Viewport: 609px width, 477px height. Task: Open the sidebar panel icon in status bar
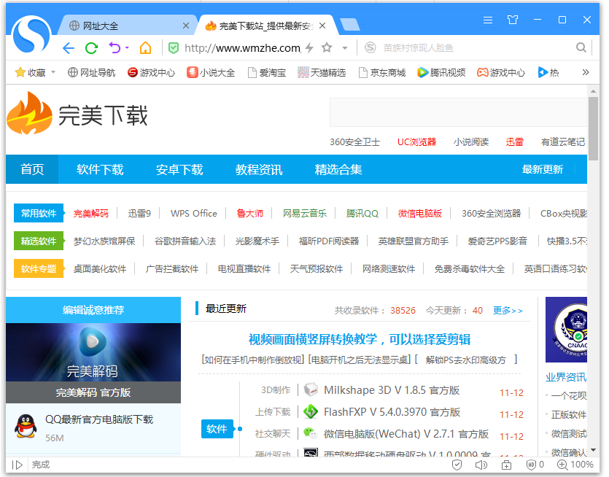18,465
